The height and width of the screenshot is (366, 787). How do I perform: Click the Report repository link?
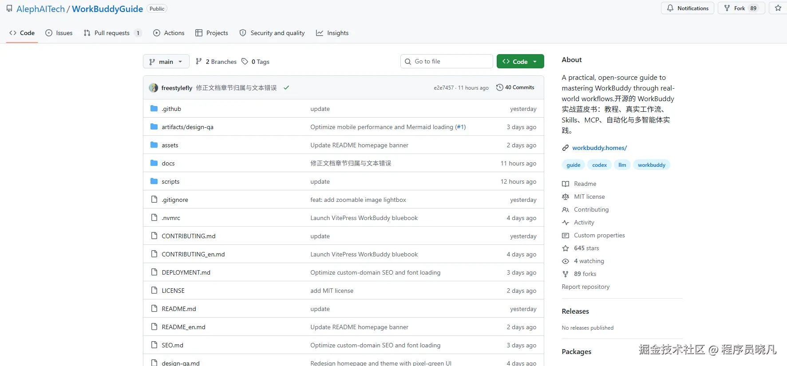point(586,287)
